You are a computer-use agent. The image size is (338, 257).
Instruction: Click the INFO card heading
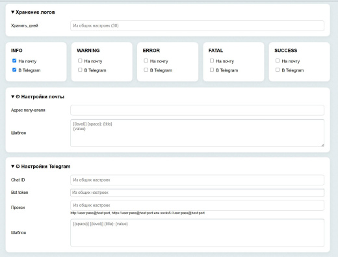click(17, 51)
